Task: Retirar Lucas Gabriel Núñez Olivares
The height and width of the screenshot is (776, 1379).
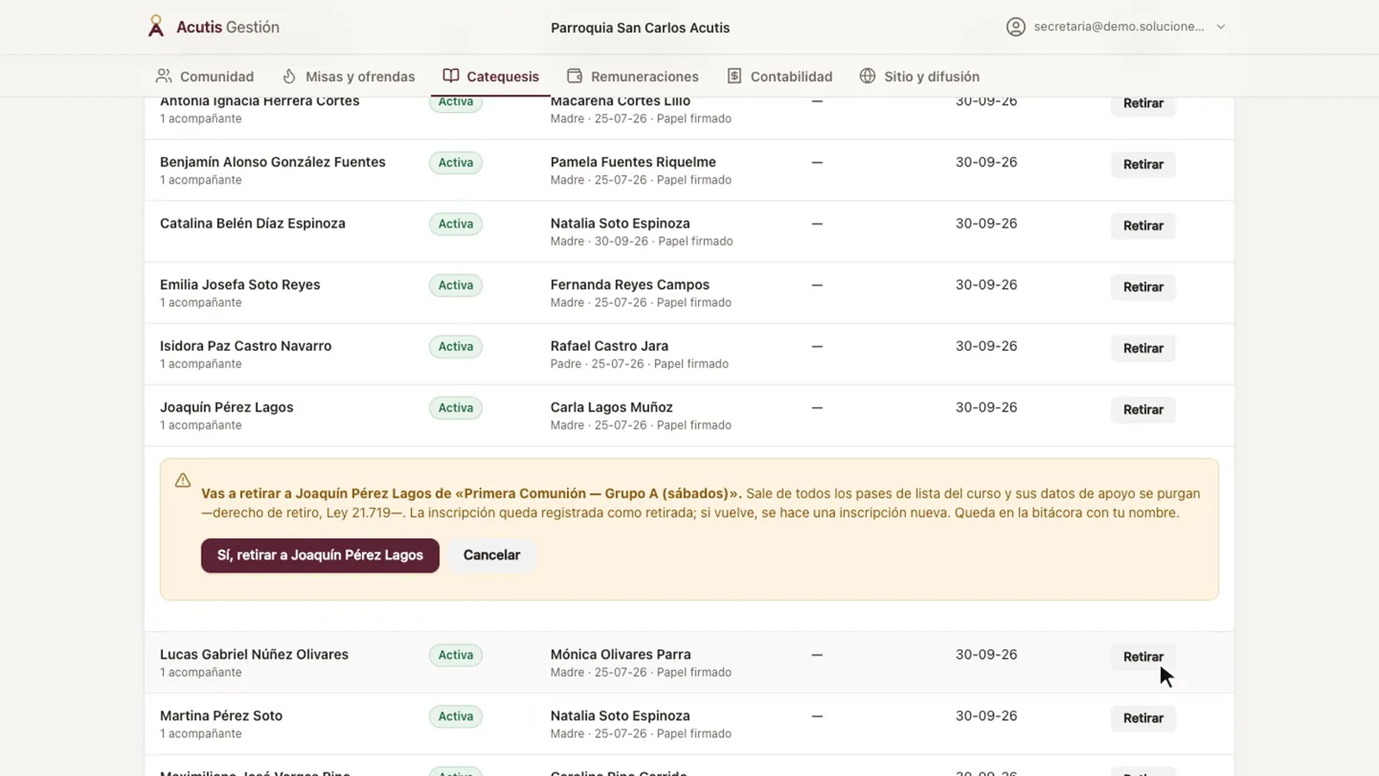Action: [1144, 657]
